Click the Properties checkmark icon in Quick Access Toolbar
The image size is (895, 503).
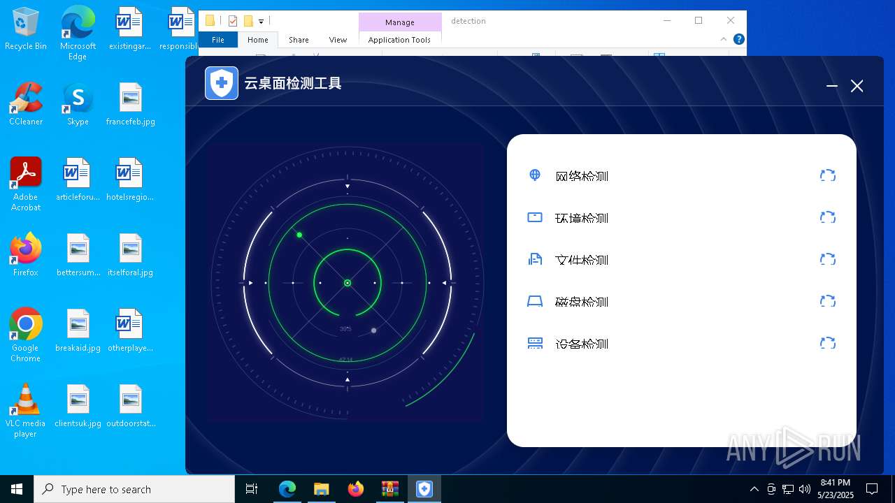coord(233,21)
